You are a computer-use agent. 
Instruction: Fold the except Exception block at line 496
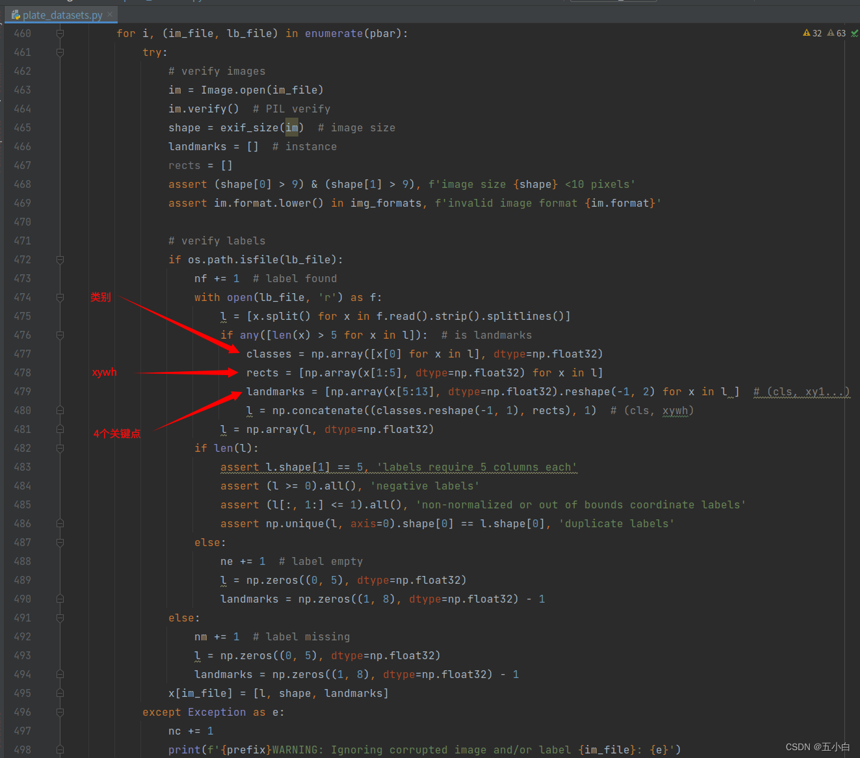(60, 712)
